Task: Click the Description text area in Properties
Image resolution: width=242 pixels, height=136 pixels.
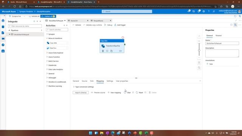Action: point(222,53)
